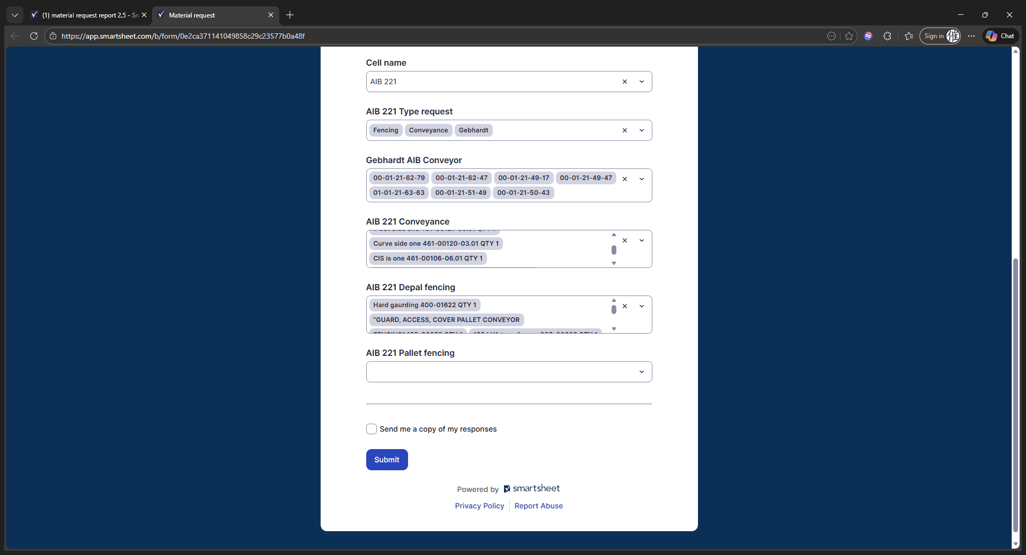Expand the Cell name dropdown
This screenshot has width=1026, height=555.
coord(642,82)
